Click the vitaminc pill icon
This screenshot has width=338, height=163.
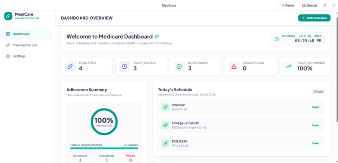point(165,107)
